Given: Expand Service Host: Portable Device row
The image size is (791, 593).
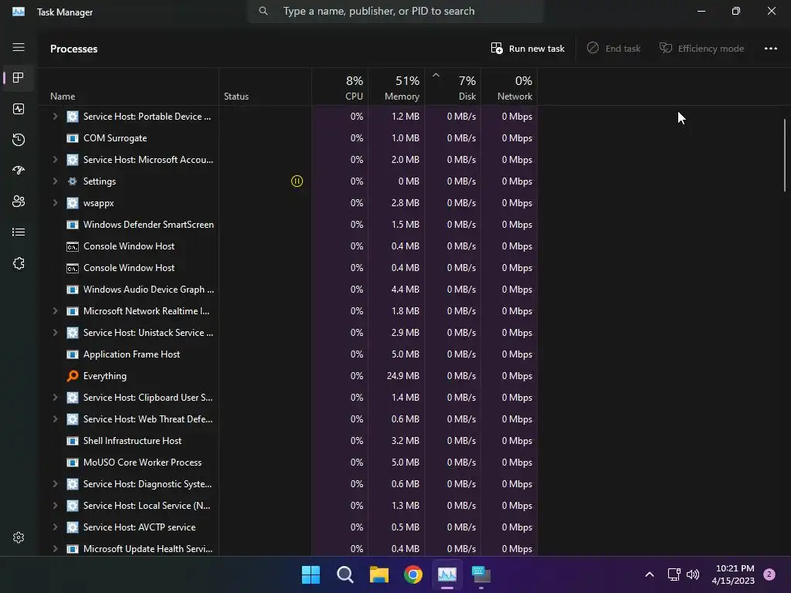Looking at the screenshot, I should point(55,117).
